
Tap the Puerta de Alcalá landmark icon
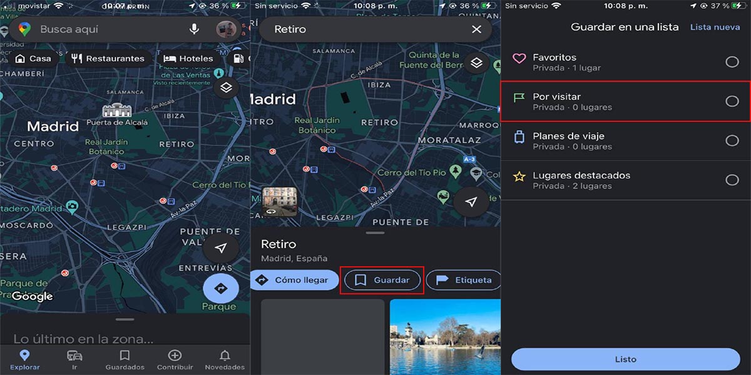[x=117, y=111]
